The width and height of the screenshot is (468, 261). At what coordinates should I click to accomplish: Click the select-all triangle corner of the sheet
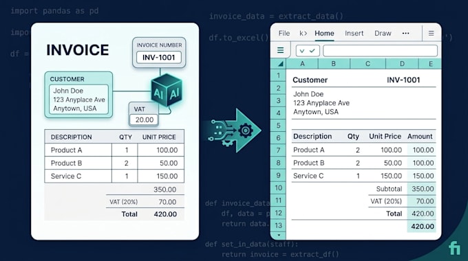click(280, 64)
